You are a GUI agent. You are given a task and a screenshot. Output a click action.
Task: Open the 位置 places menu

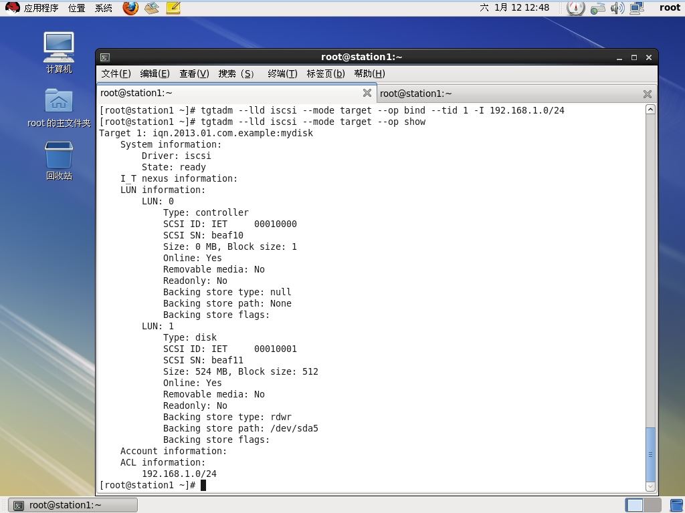pyautogui.click(x=77, y=8)
